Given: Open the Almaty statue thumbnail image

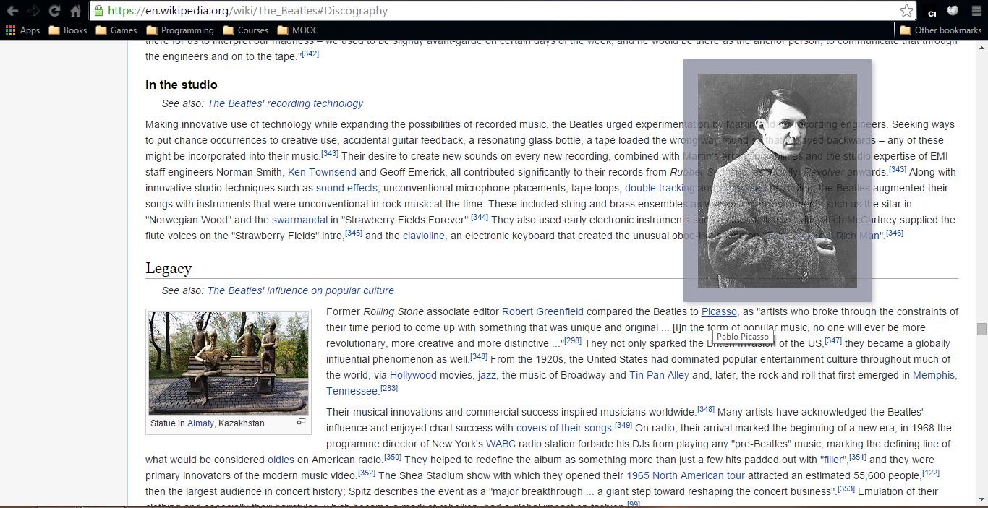Looking at the screenshot, I should click(x=229, y=363).
